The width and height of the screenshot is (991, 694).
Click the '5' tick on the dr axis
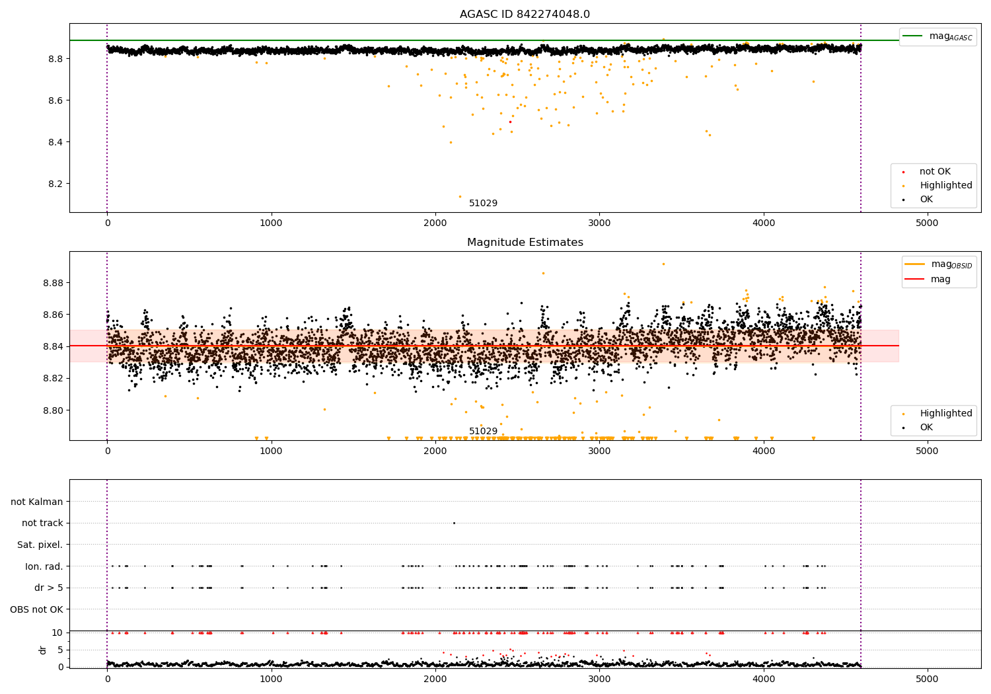61,650
